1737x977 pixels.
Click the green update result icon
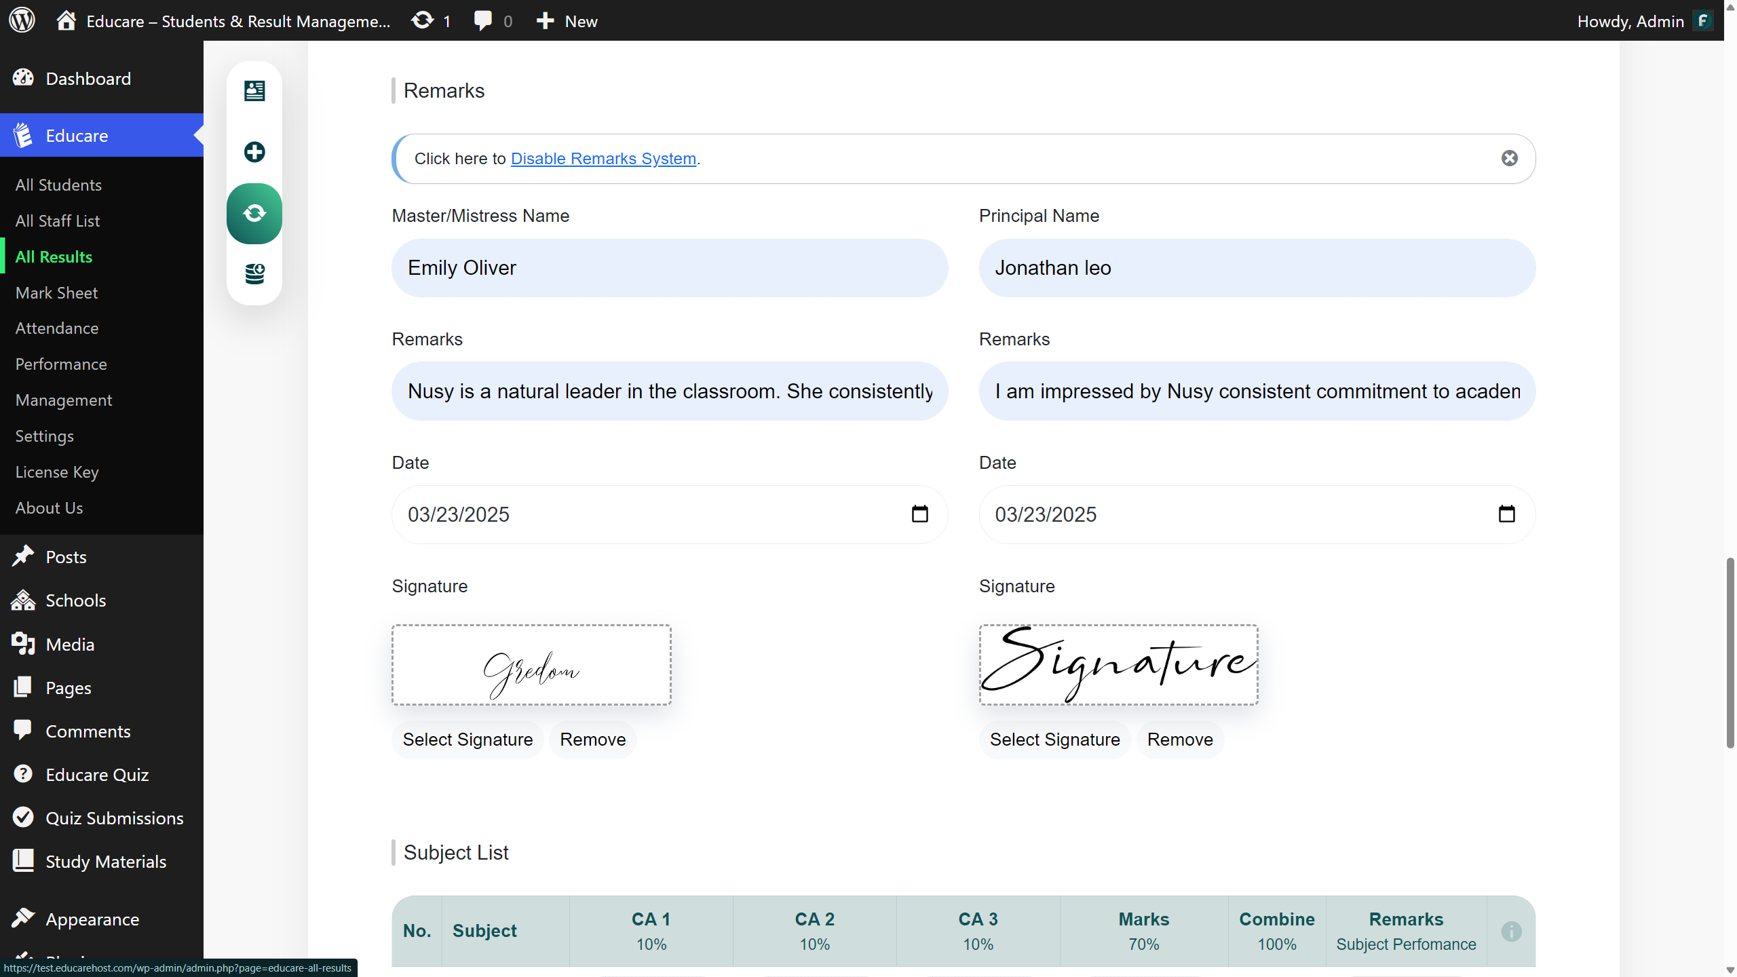[254, 214]
